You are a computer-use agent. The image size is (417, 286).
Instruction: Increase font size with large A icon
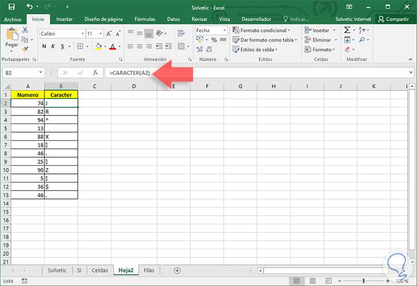coord(109,34)
